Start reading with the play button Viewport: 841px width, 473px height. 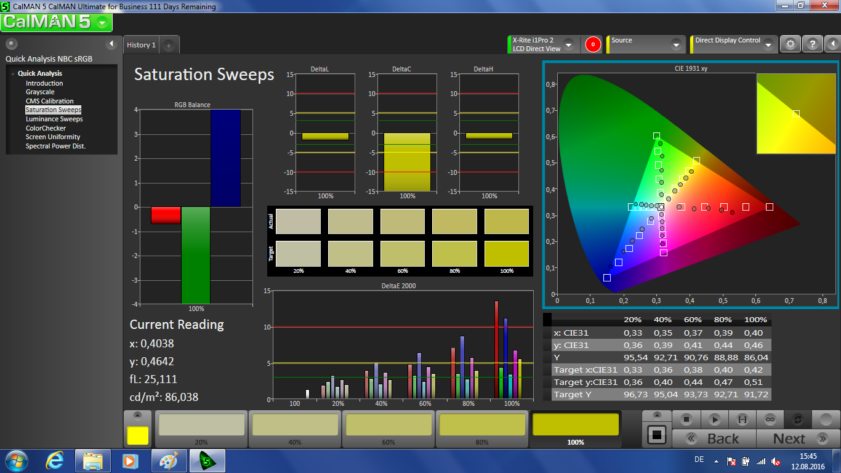(715, 419)
